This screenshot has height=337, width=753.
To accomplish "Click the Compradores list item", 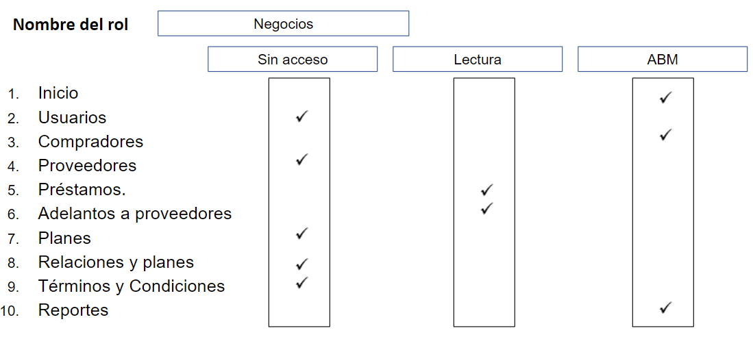I will 90,142.
